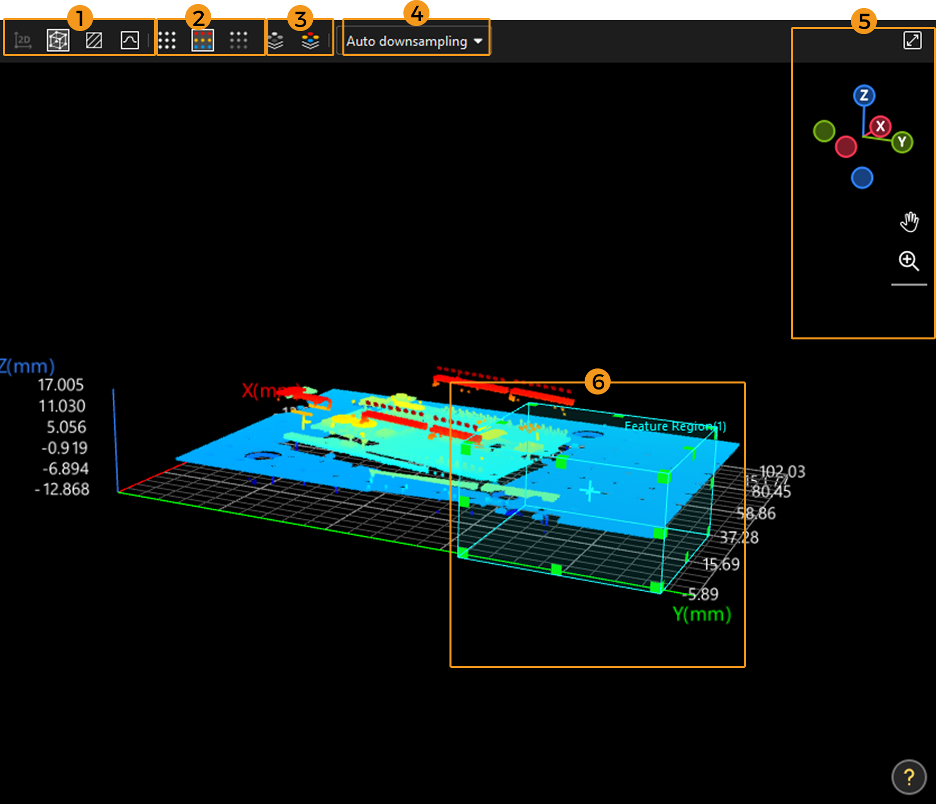
Task: Activate the zoom-in magnifier tool
Action: coord(908,261)
